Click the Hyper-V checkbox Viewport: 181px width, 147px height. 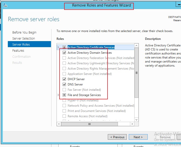[x=64, y=100]
